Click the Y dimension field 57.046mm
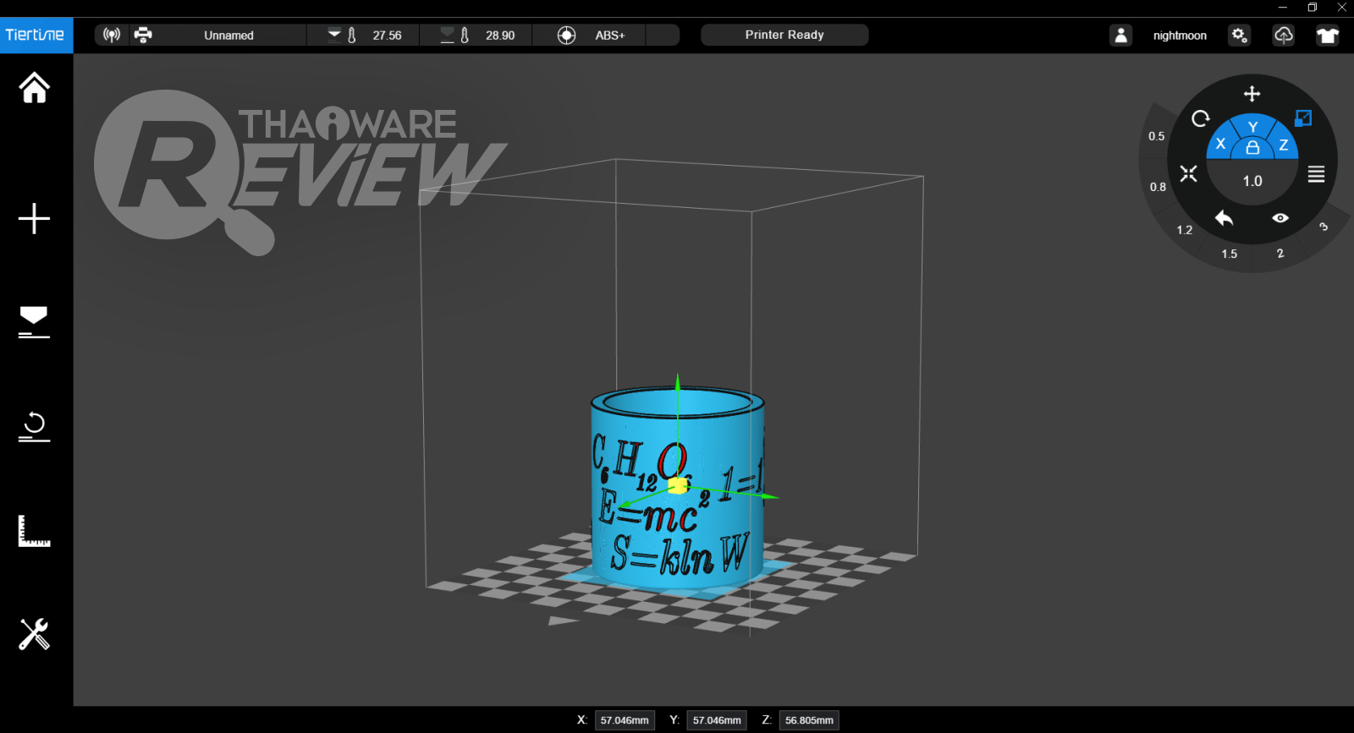 [717, 720]
